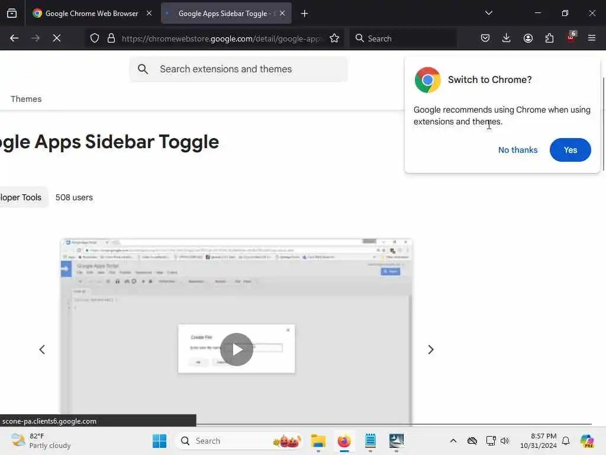606x455 pixels.
Task: Click the chromewebstore URL address field
Action: click(x=221, y=39)
